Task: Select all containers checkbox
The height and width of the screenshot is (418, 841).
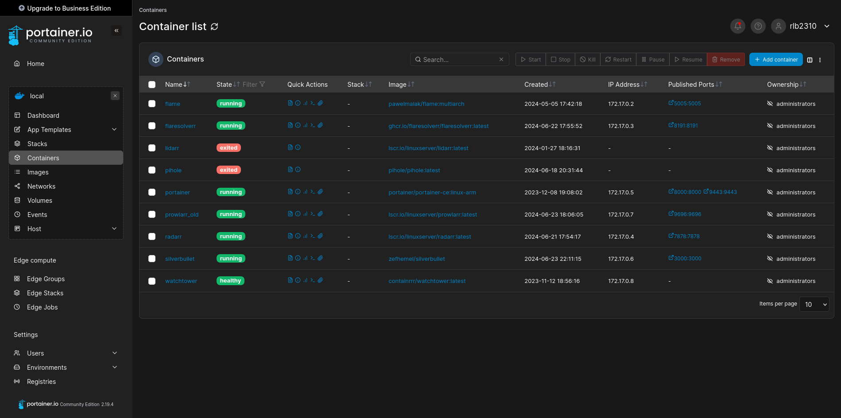Action: click(152, 85)
